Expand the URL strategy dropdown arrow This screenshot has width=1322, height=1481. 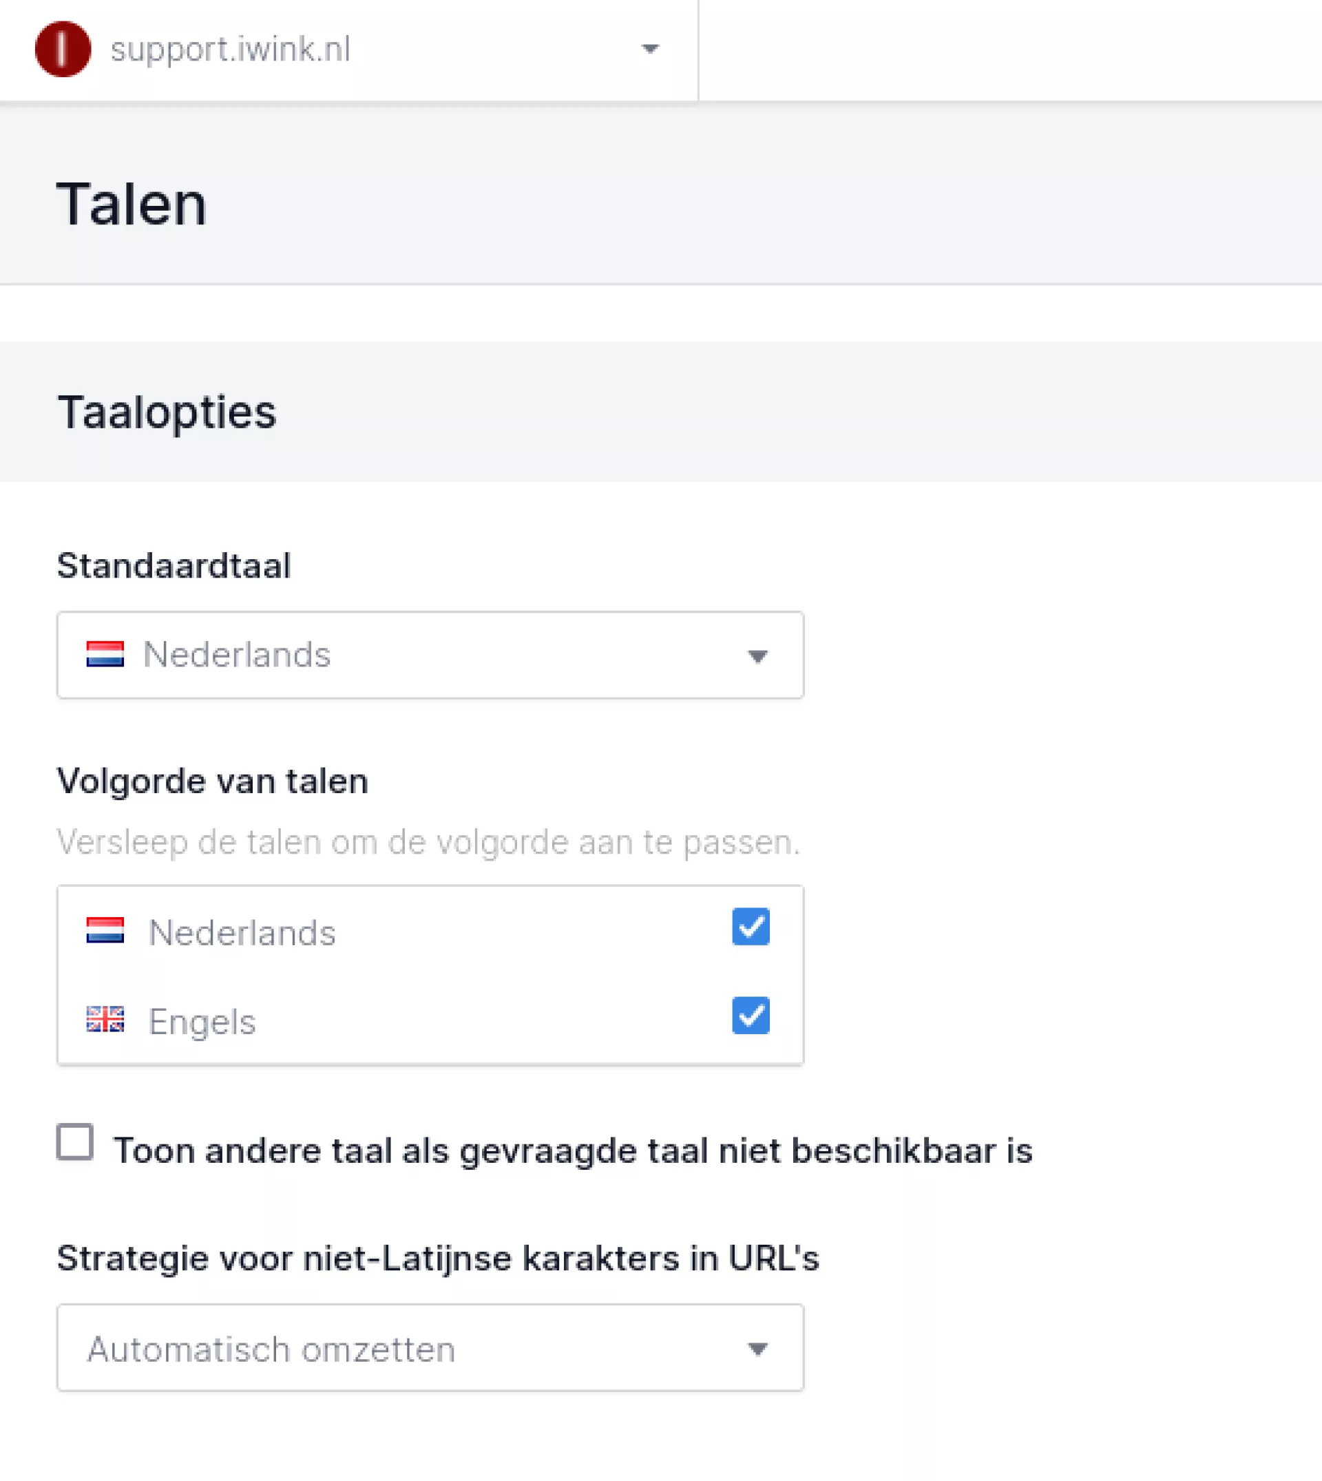[x=757, y=1349]
